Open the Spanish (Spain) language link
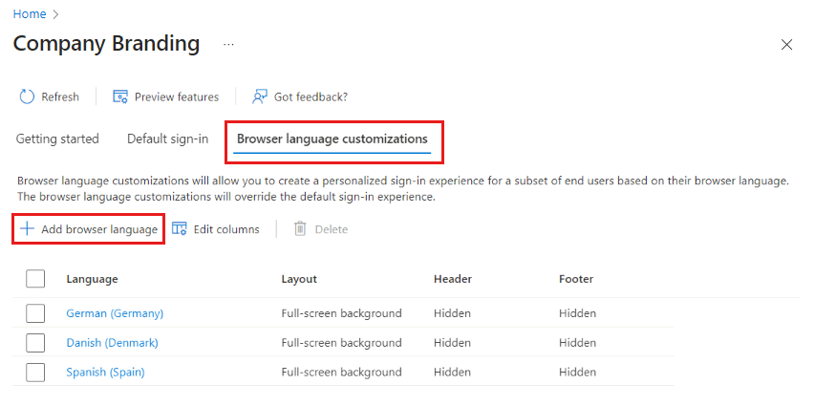The width and height of the screenshot is (814, 406). (105, 373)
